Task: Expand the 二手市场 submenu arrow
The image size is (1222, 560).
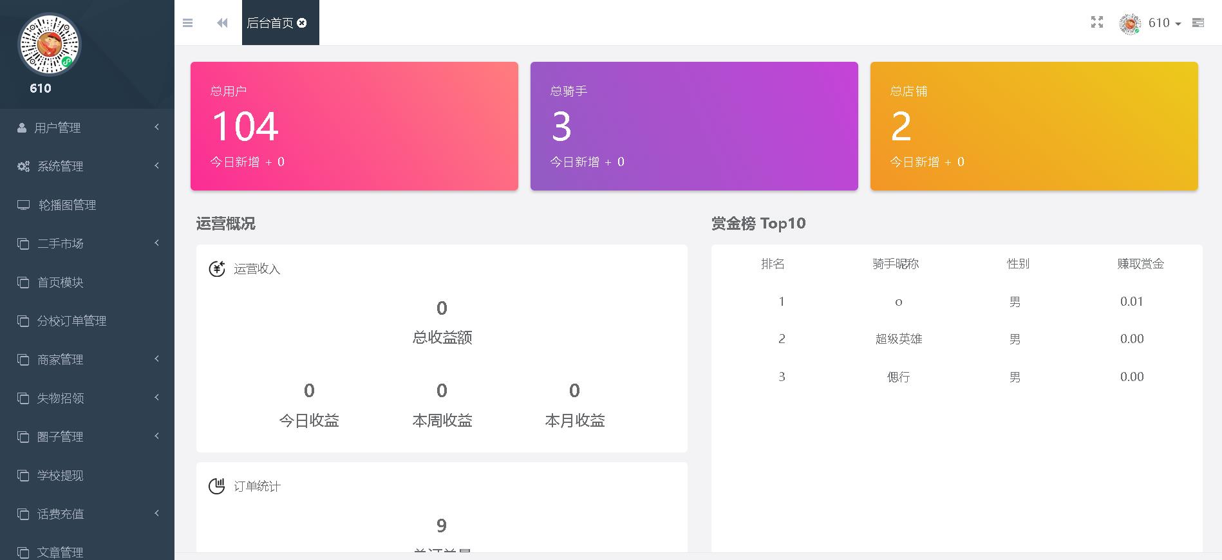Action: coord(156,243)
